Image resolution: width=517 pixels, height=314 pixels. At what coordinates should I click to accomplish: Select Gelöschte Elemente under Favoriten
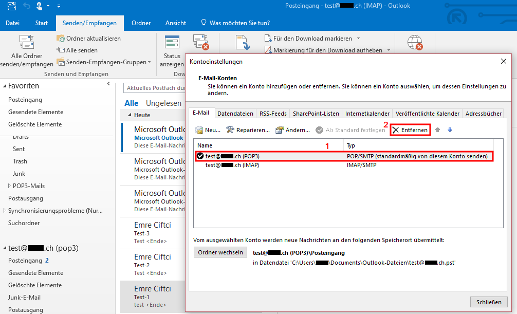pyautogui.click(x=35, y=124)
